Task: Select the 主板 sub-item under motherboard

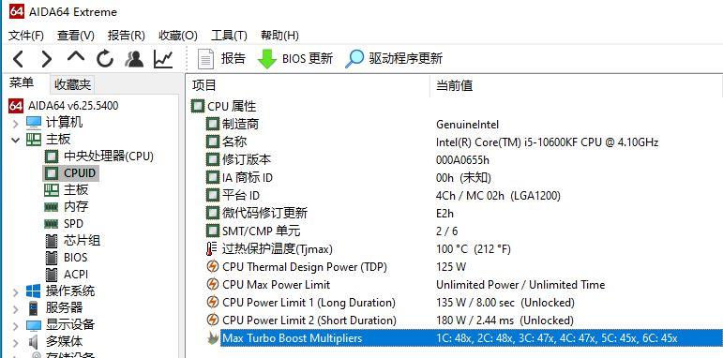Action: [76, 190]
